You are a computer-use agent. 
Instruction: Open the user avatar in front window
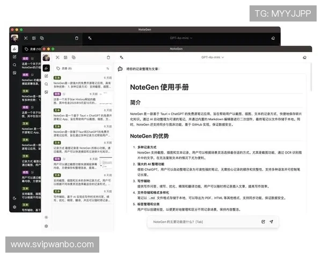[x=46, y=58]
